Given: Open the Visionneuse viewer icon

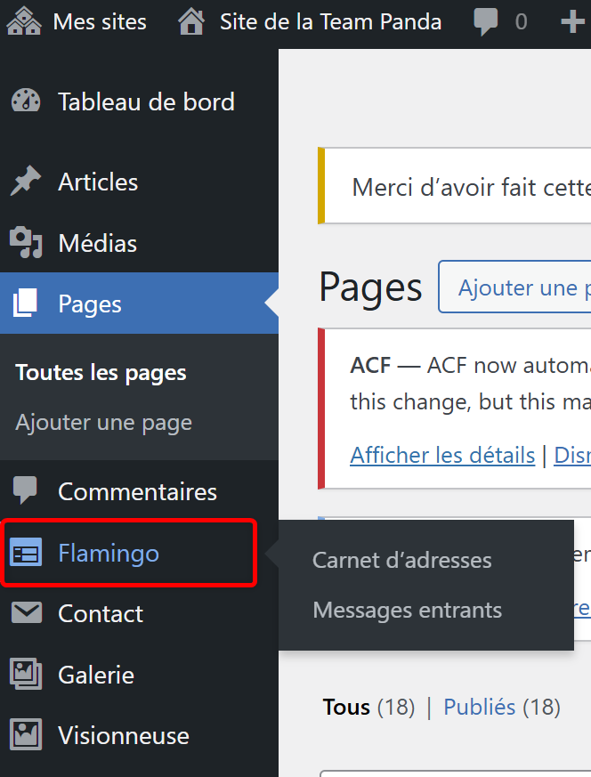Looking at the screenshot, I should [x=25, y=735].
